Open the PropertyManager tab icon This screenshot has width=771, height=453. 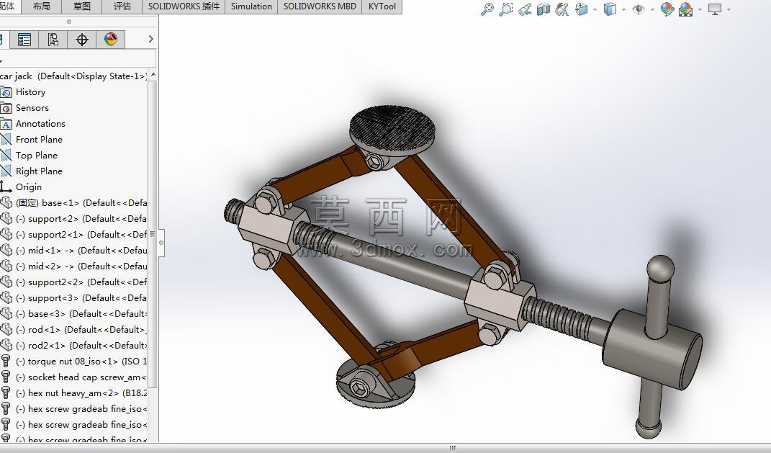point(24,40)
